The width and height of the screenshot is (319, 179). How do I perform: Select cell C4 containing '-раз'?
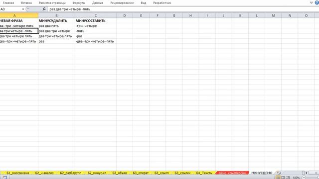pyautogui.click(x=96, y=36)
